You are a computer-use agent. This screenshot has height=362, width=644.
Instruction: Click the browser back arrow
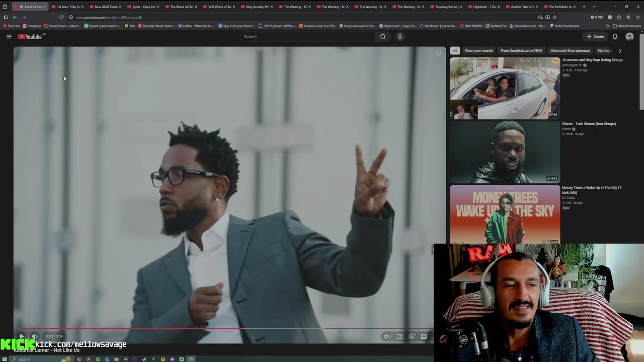pyautogui.click(x=15, y=17)
